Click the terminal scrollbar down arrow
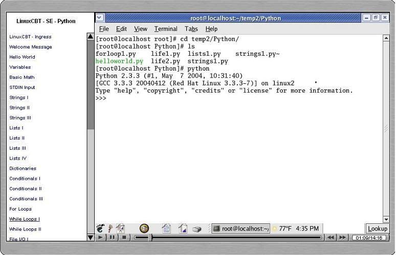This screenshot has width=396, height=255. pos(386,219)
